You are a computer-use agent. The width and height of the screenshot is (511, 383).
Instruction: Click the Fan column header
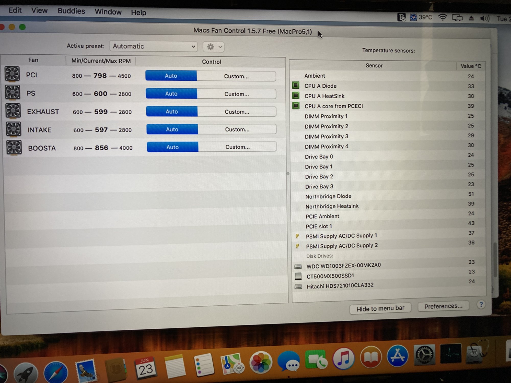pyautogui.click(x=33, y=60)
